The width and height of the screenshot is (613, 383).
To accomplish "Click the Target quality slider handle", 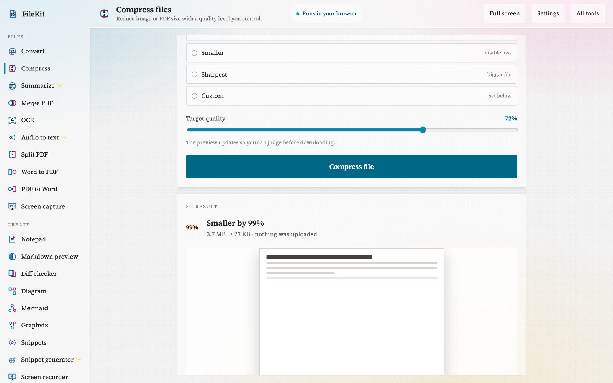I will [423, 130].
